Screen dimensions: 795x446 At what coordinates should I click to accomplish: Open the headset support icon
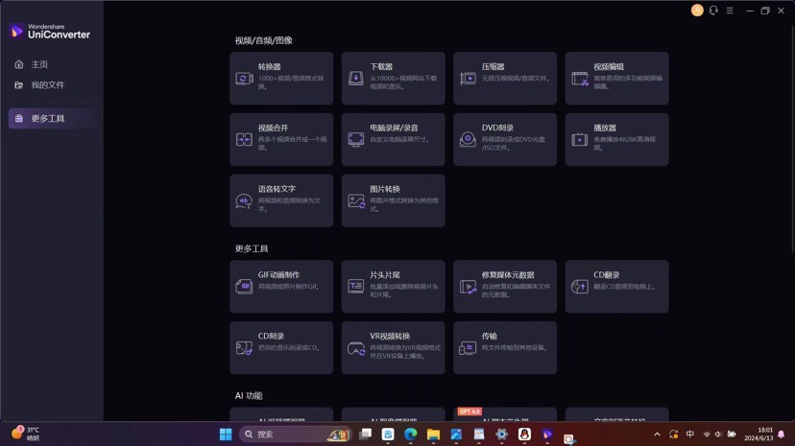[x=713, y=11]
